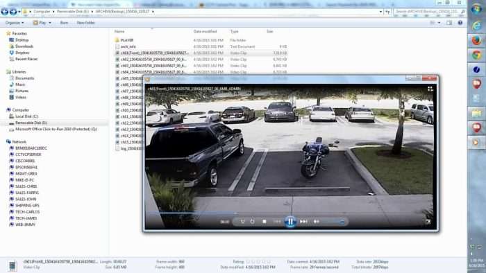Select the ch02 video clip file
This screenshot has width=486, height=273.
[x=153, y=60]
